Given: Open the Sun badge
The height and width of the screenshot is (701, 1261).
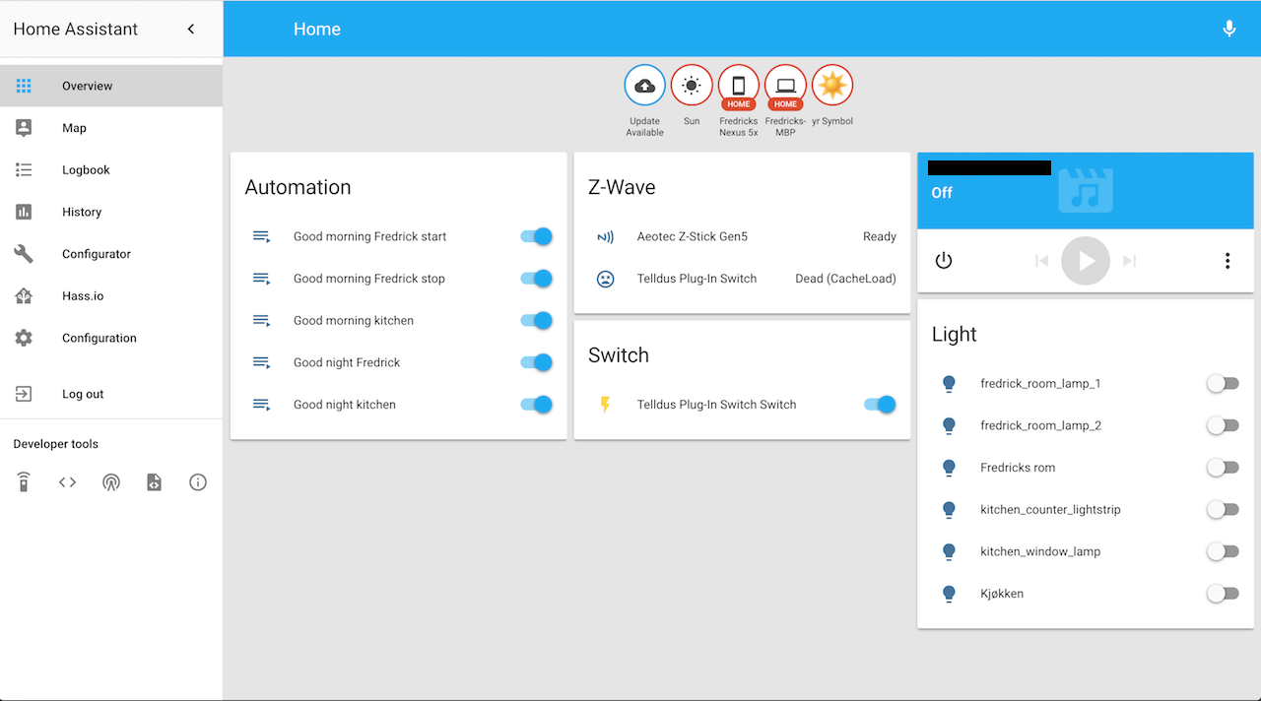Looking at the screenshot, I should (x=692, y=86).
